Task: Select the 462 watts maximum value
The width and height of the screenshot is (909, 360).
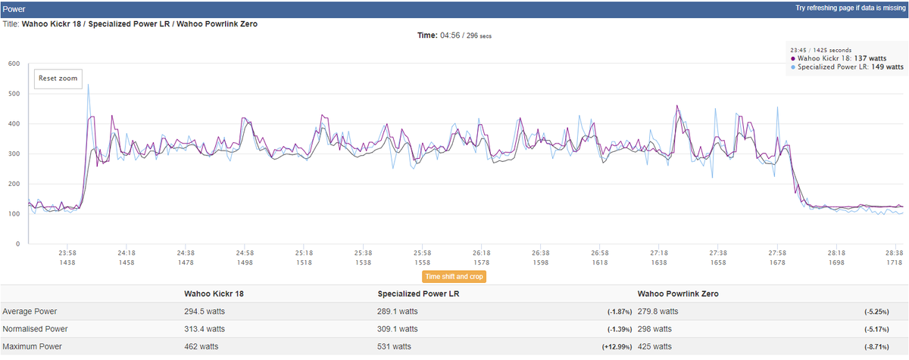Action: pyautogui.click(x=201, y=347)
